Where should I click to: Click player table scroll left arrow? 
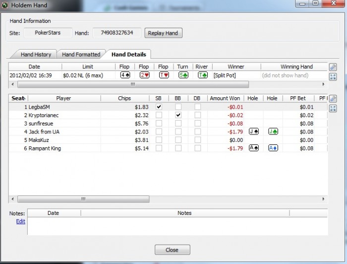pos(12,199)
